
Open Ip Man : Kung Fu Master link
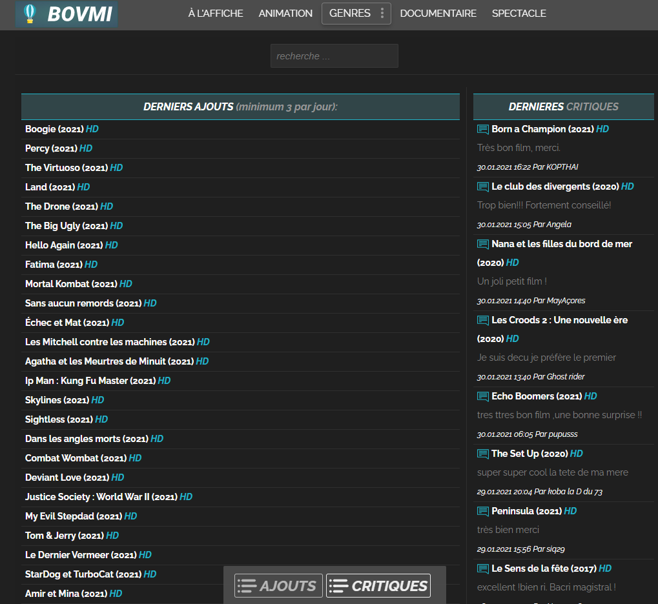[x=98, y=381]
